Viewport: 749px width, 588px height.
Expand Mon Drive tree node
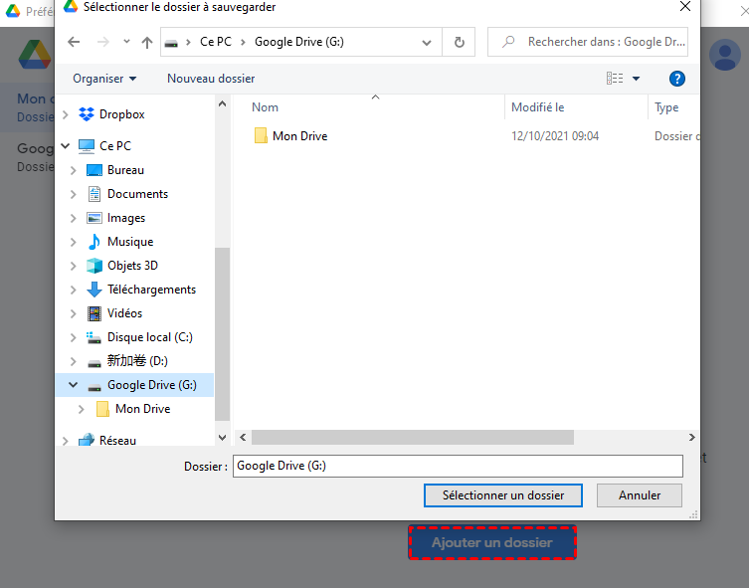(82, 409)
